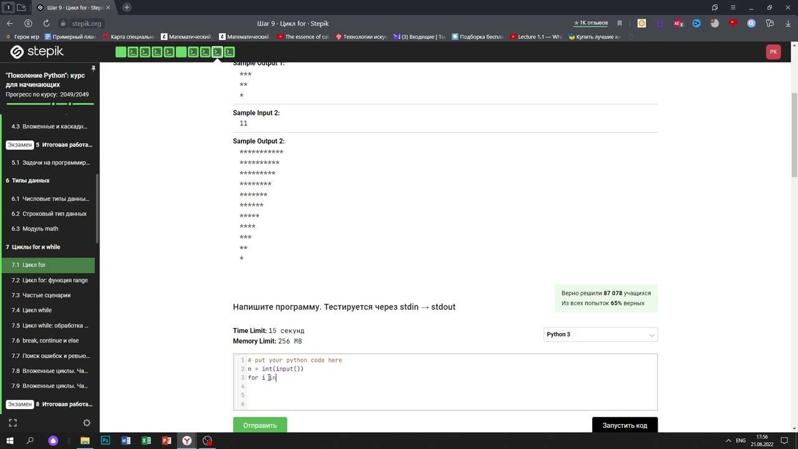Open 1K отзывов reviews link
The width and height of the screenshot is (798, 449).
coord(590,23)
